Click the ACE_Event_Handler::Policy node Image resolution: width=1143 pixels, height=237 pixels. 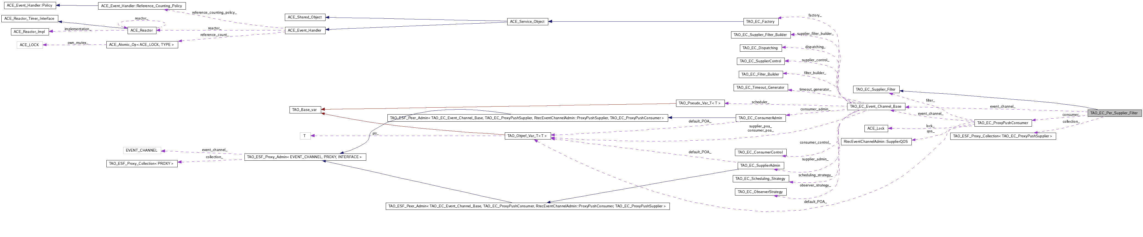pos(29,5)
